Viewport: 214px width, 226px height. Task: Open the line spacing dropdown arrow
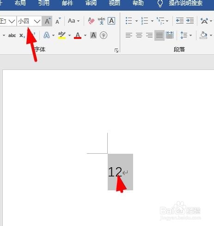click(190, 36)
